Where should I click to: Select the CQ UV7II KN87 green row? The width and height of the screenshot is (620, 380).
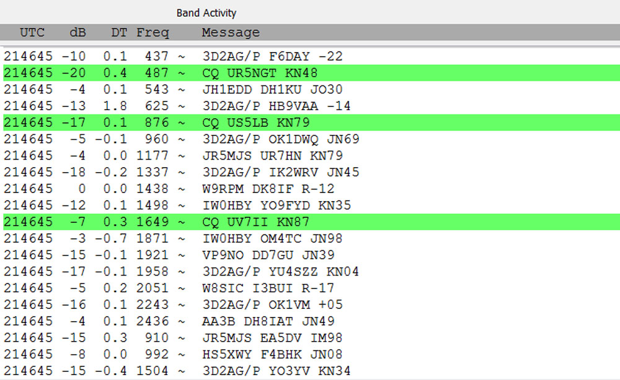(x=255, y=222)
